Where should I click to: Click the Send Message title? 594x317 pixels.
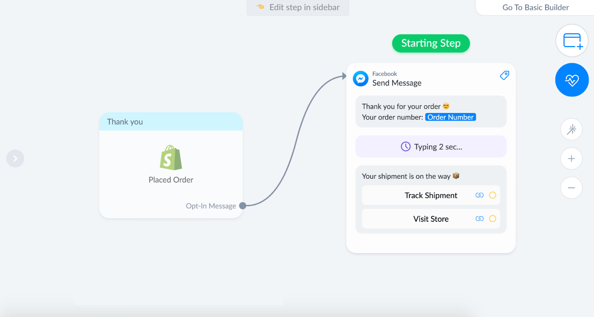tap(397, 83)
